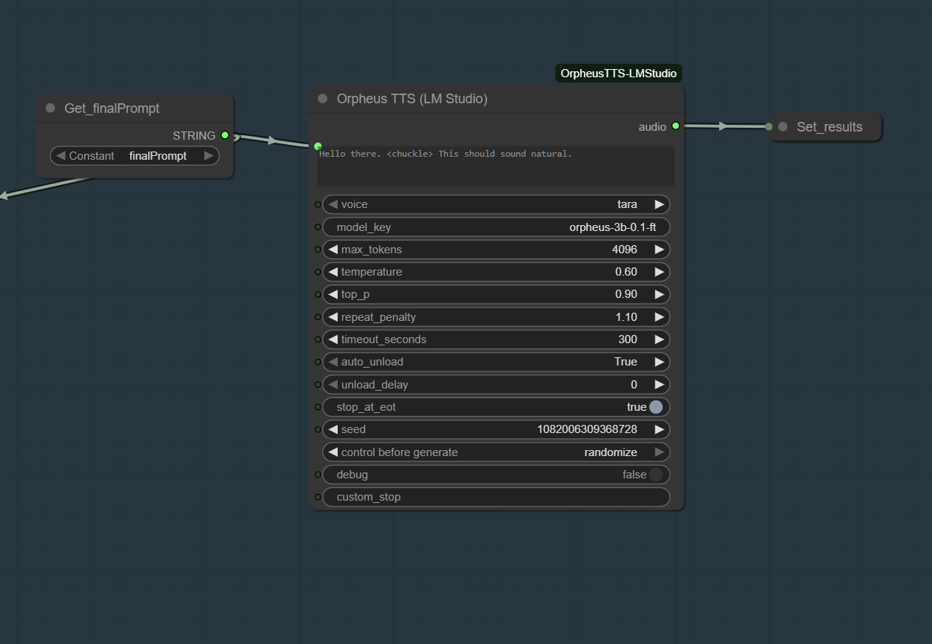Click the prompt text area with Hello there
This screenshot has width=932, height=644.
tap(496, 166)
